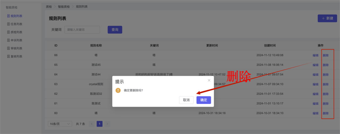Click the document icon beside 审核列表
This screenshot has width=340, height=134.
coord(8,48)
